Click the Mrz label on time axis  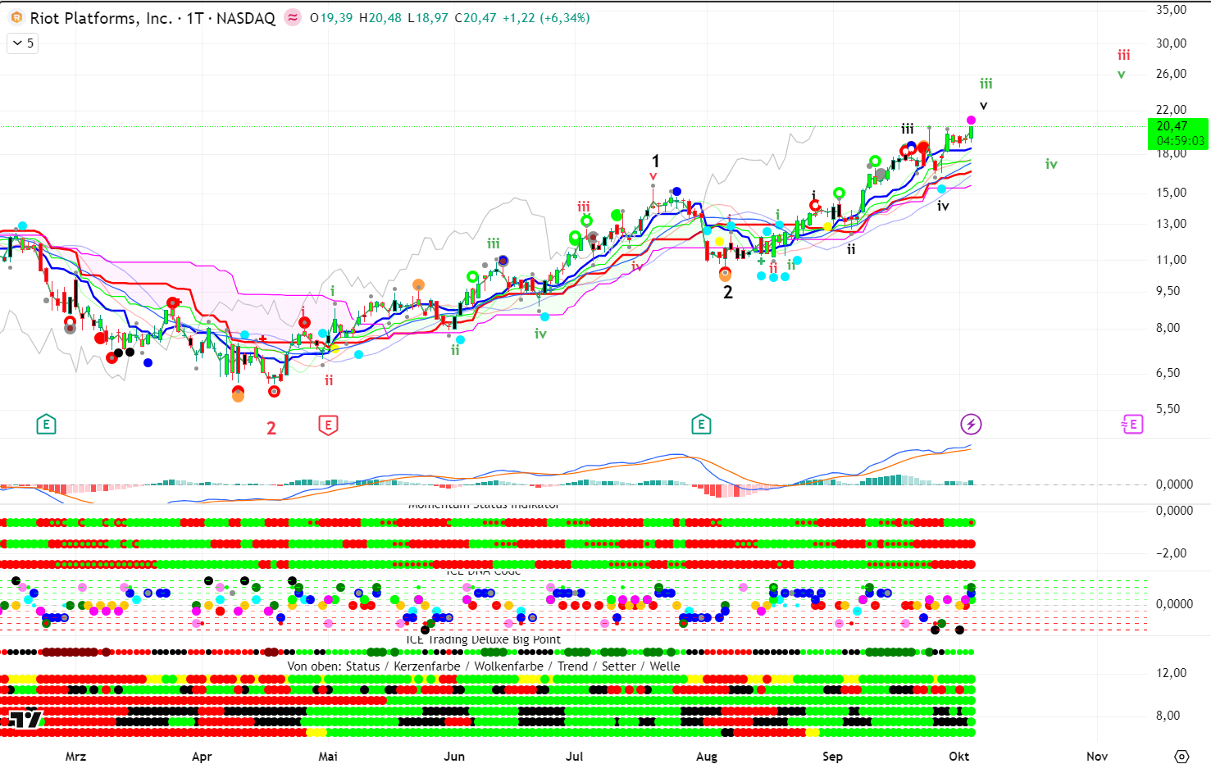pyautogui.click(x=75, y=756)
